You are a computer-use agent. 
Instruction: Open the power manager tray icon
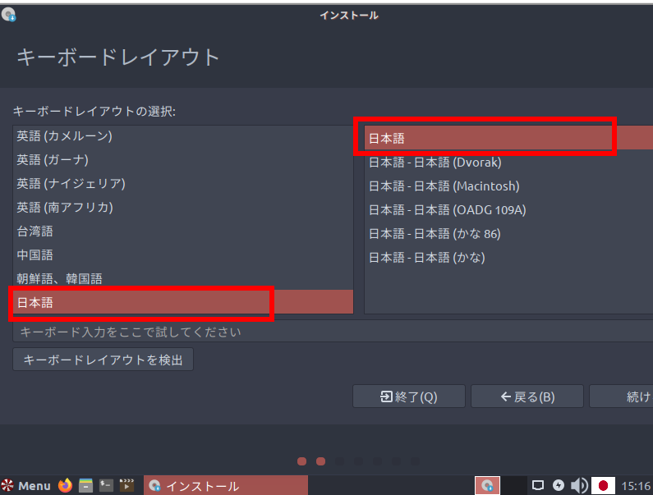(x=558, y=485)
